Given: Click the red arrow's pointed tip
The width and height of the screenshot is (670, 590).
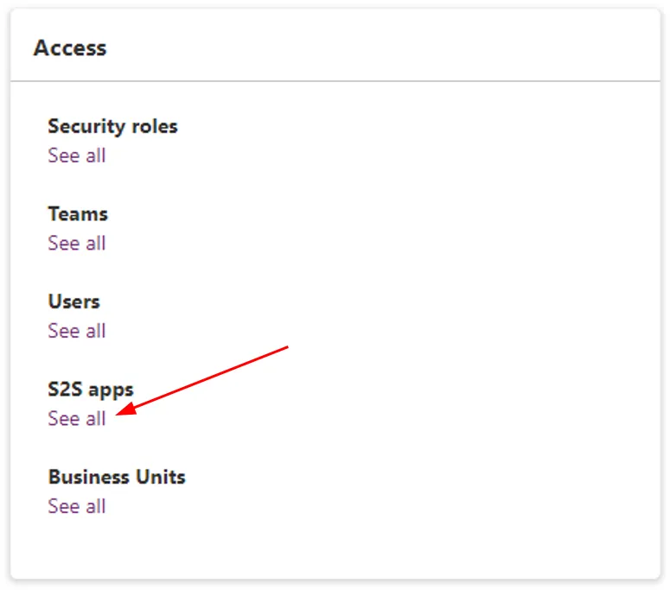Looking at the screenshot, I should (117, 414).
